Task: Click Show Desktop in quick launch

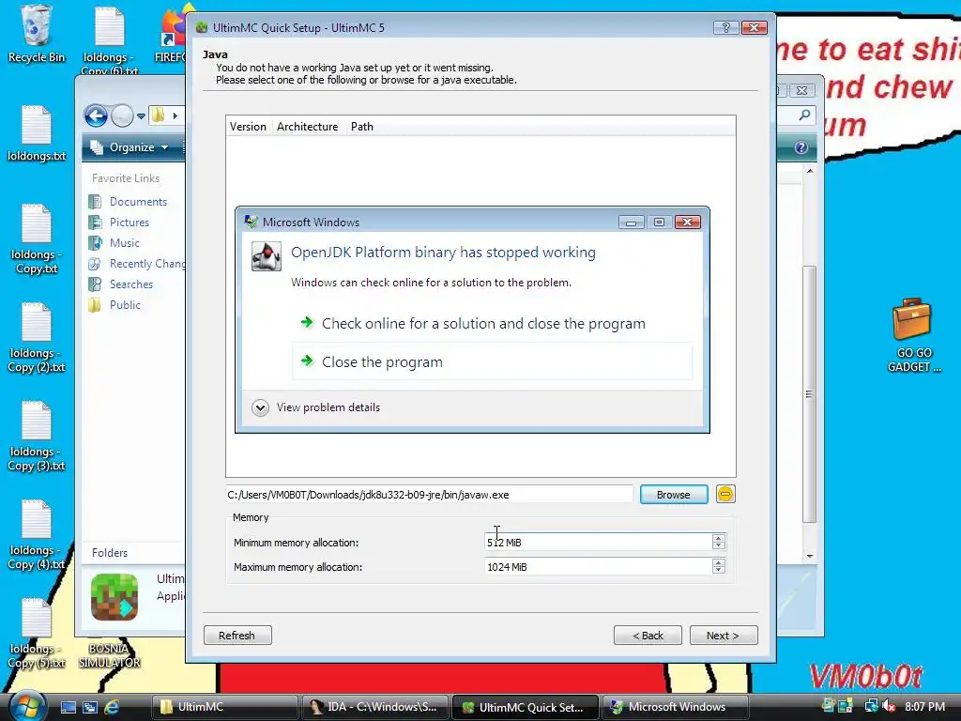Action: tap(68, 707)
